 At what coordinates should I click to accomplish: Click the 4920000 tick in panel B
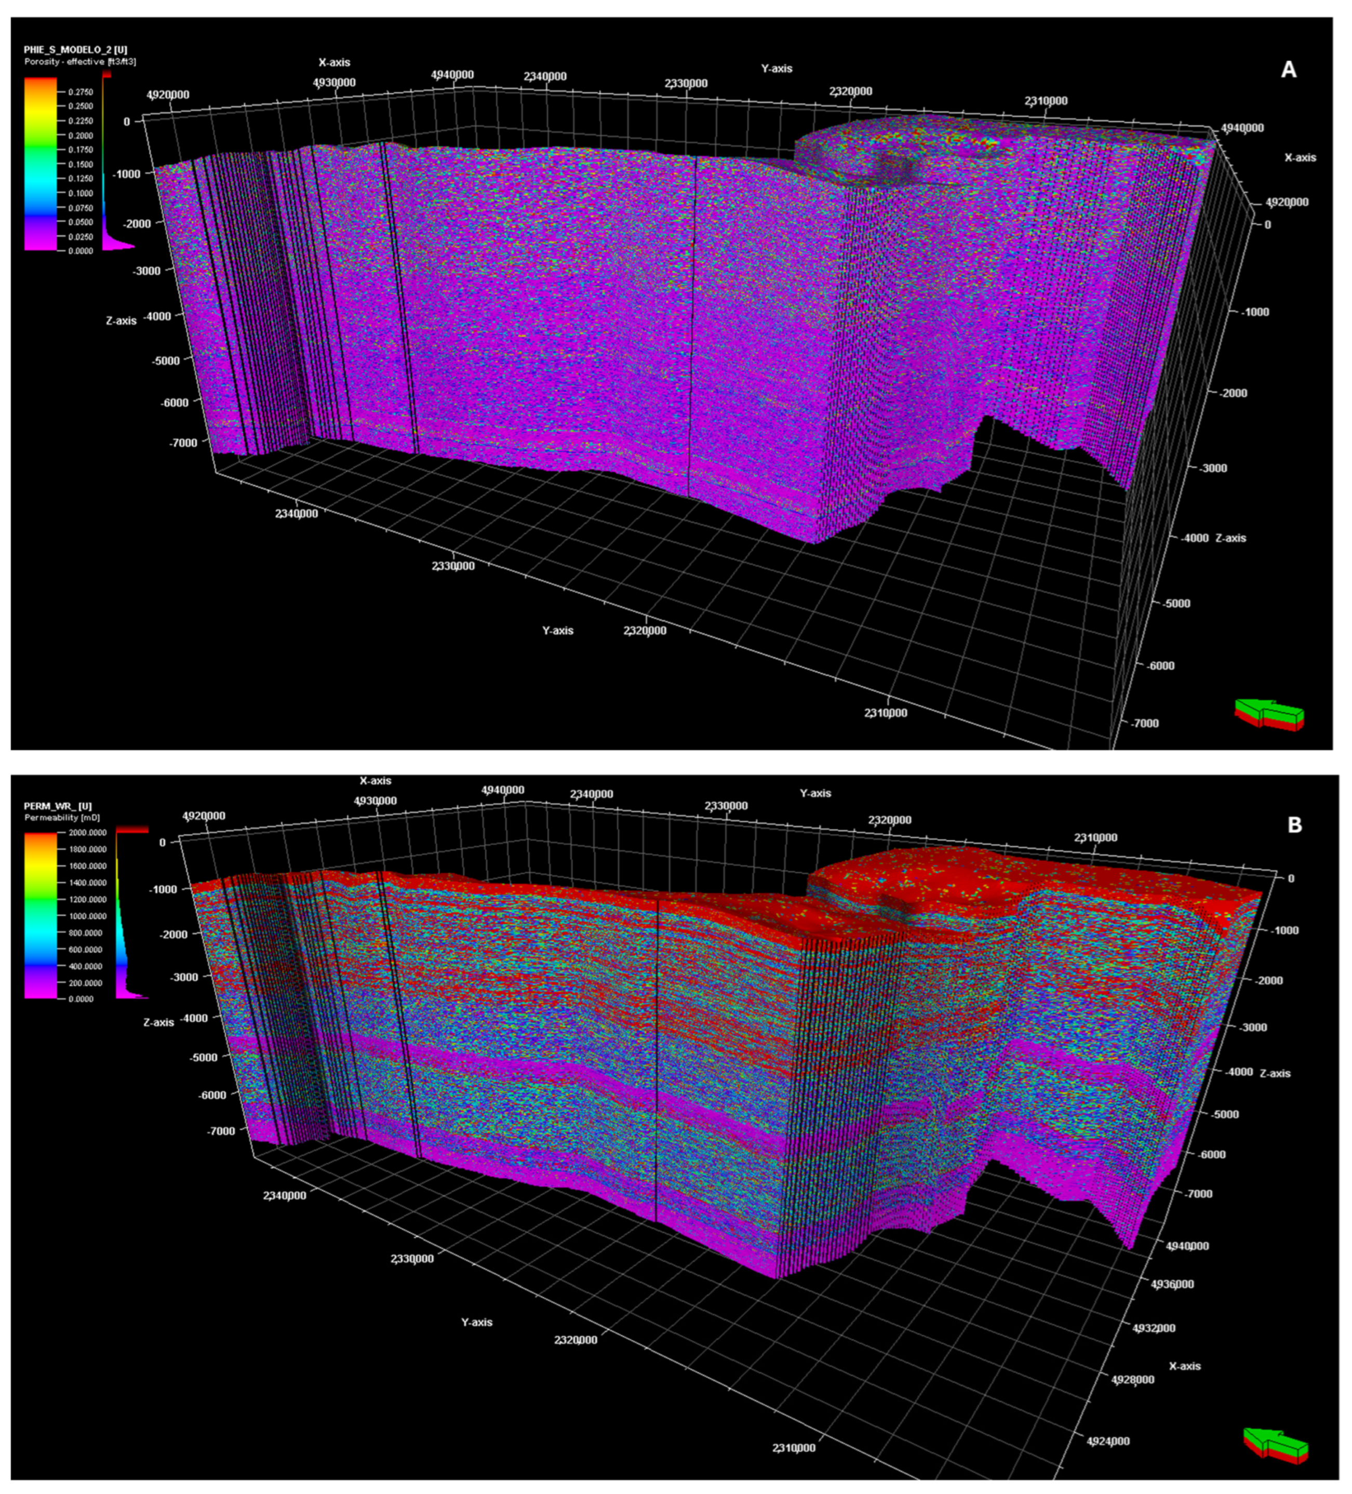point(204,815)
